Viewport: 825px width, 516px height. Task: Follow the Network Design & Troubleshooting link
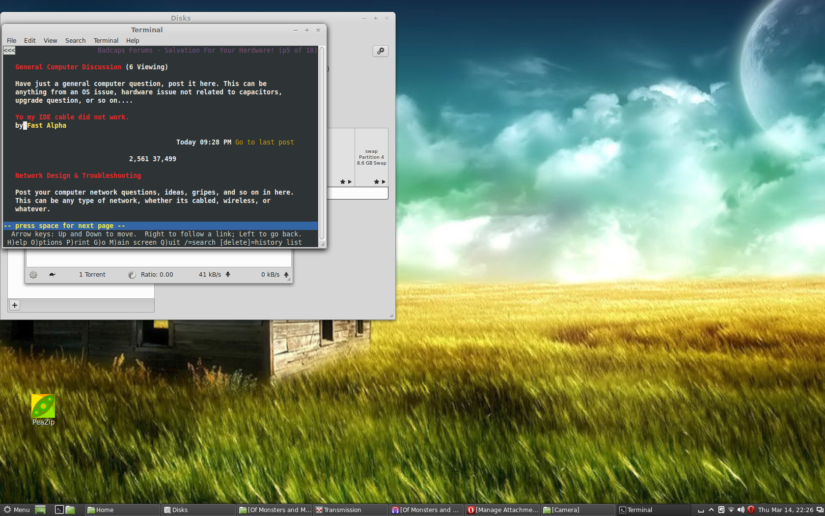coord(78,175)
